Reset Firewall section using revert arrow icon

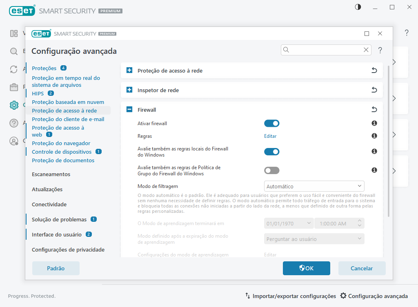[374, 109]
